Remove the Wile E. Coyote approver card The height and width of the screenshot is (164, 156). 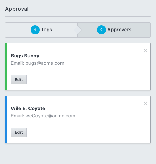(x=145, y=103)
